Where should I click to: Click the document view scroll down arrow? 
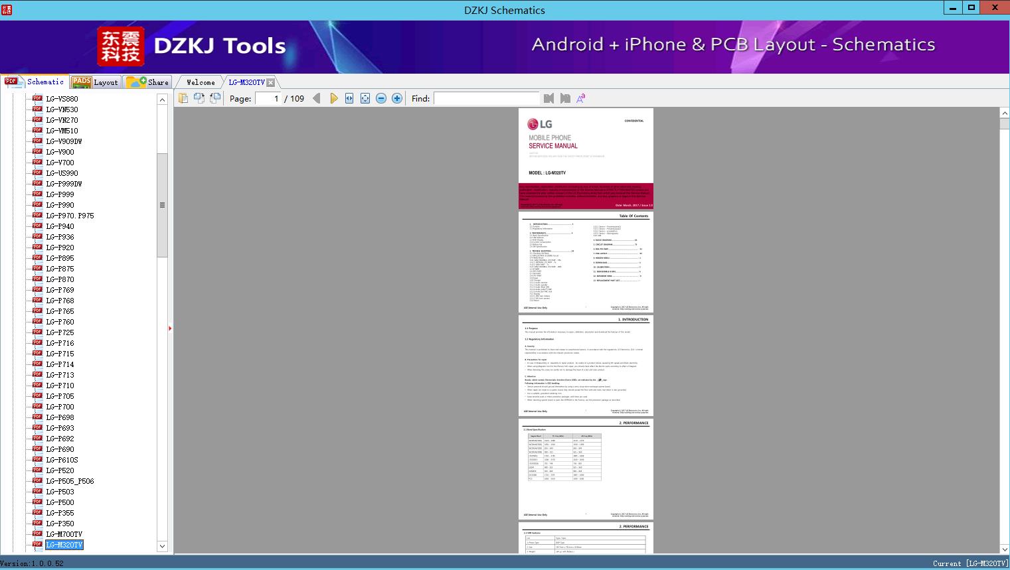[1005, 548]
